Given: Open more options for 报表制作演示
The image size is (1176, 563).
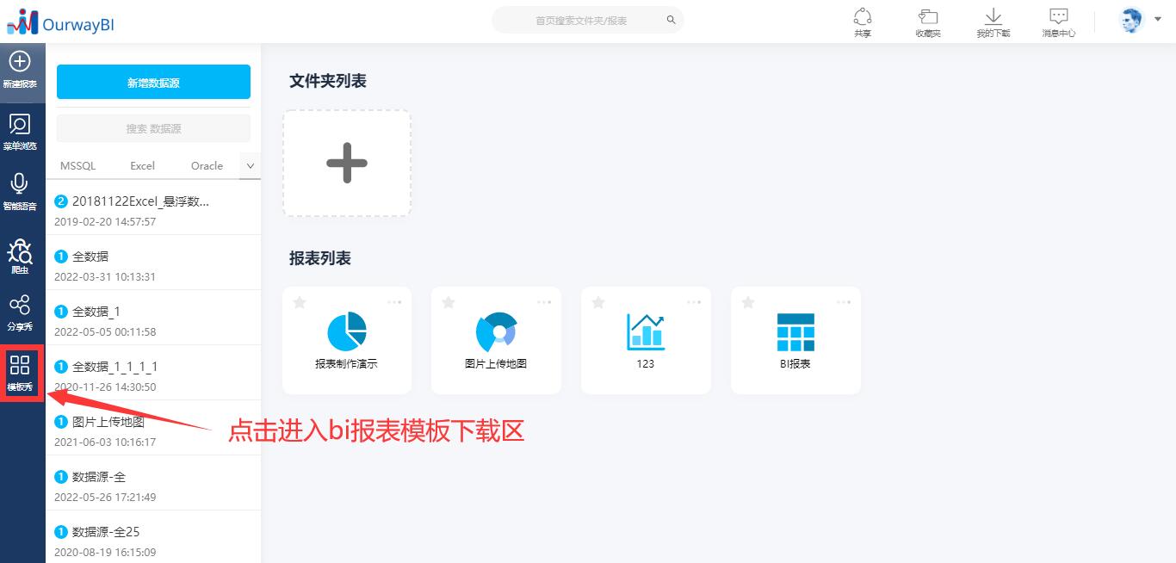Looking at the screenshot, I should click(x=394, y=302).
